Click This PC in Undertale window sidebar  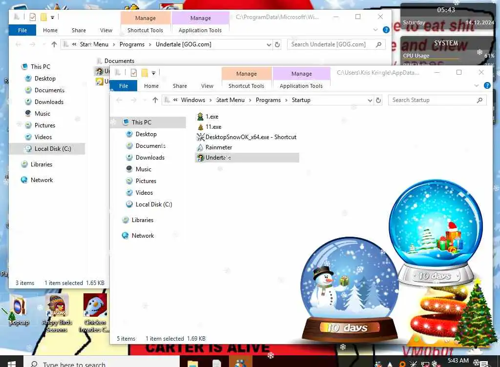[40, 66]
